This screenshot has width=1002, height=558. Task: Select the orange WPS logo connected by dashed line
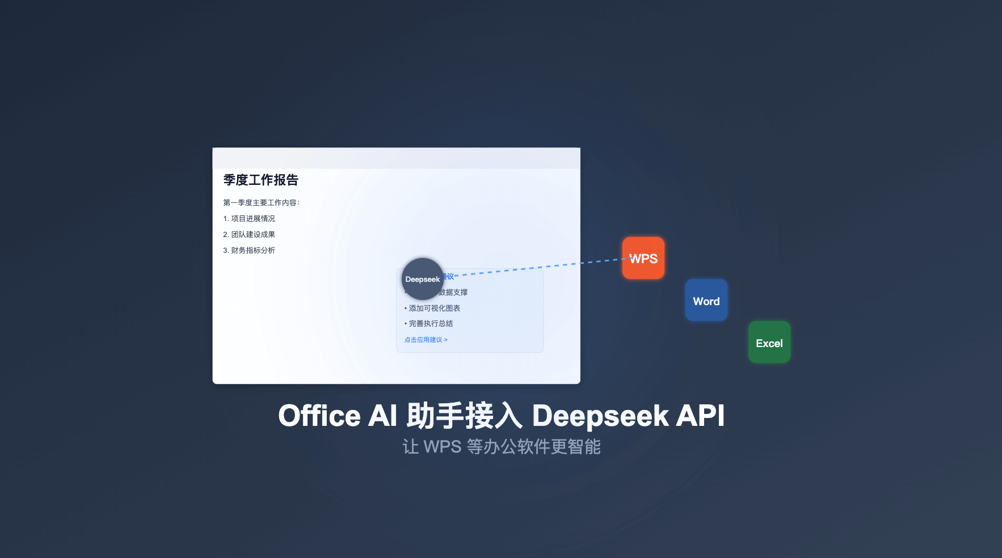(x=643, y=258)
